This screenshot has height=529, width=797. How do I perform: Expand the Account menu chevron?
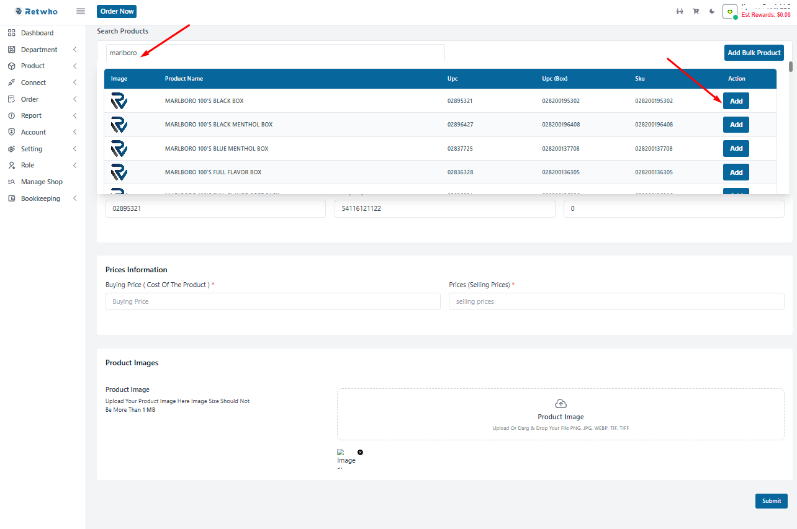[74, 132]
